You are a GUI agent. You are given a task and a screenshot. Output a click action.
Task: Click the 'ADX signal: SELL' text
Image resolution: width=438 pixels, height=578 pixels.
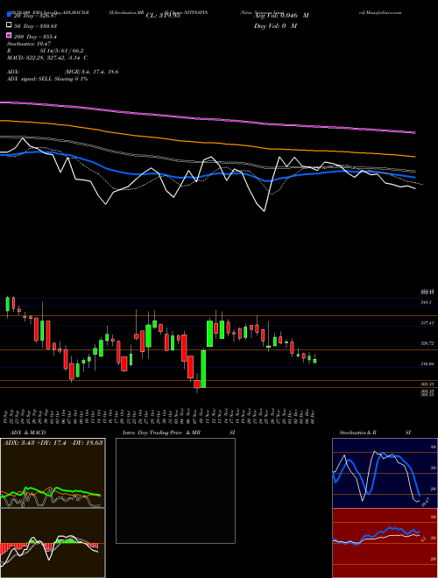click(x=31, y=79)
